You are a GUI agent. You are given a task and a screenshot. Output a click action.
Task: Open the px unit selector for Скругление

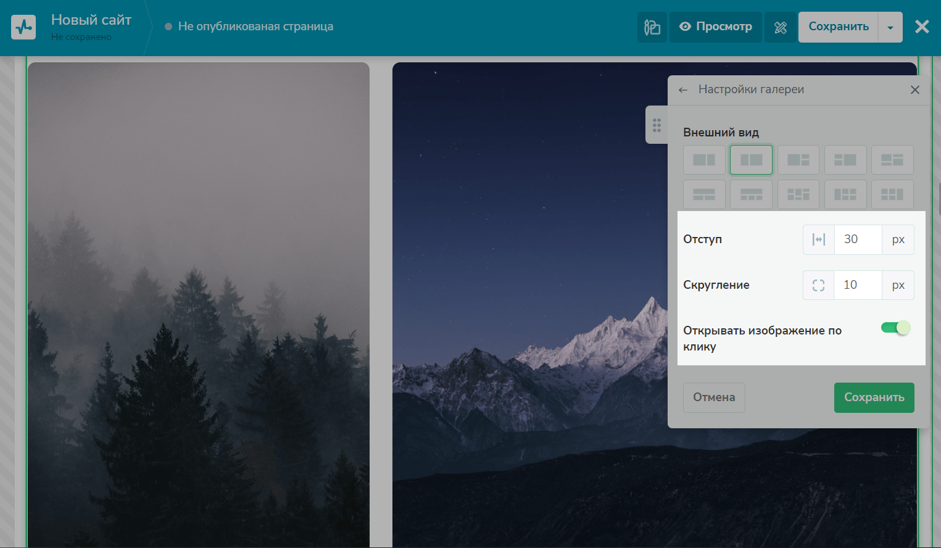tap(898, 285)
